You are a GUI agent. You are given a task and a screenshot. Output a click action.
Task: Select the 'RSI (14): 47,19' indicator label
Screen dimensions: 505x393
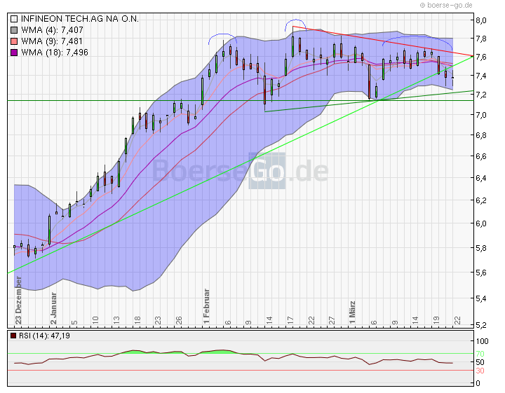[x=44, y=336]
